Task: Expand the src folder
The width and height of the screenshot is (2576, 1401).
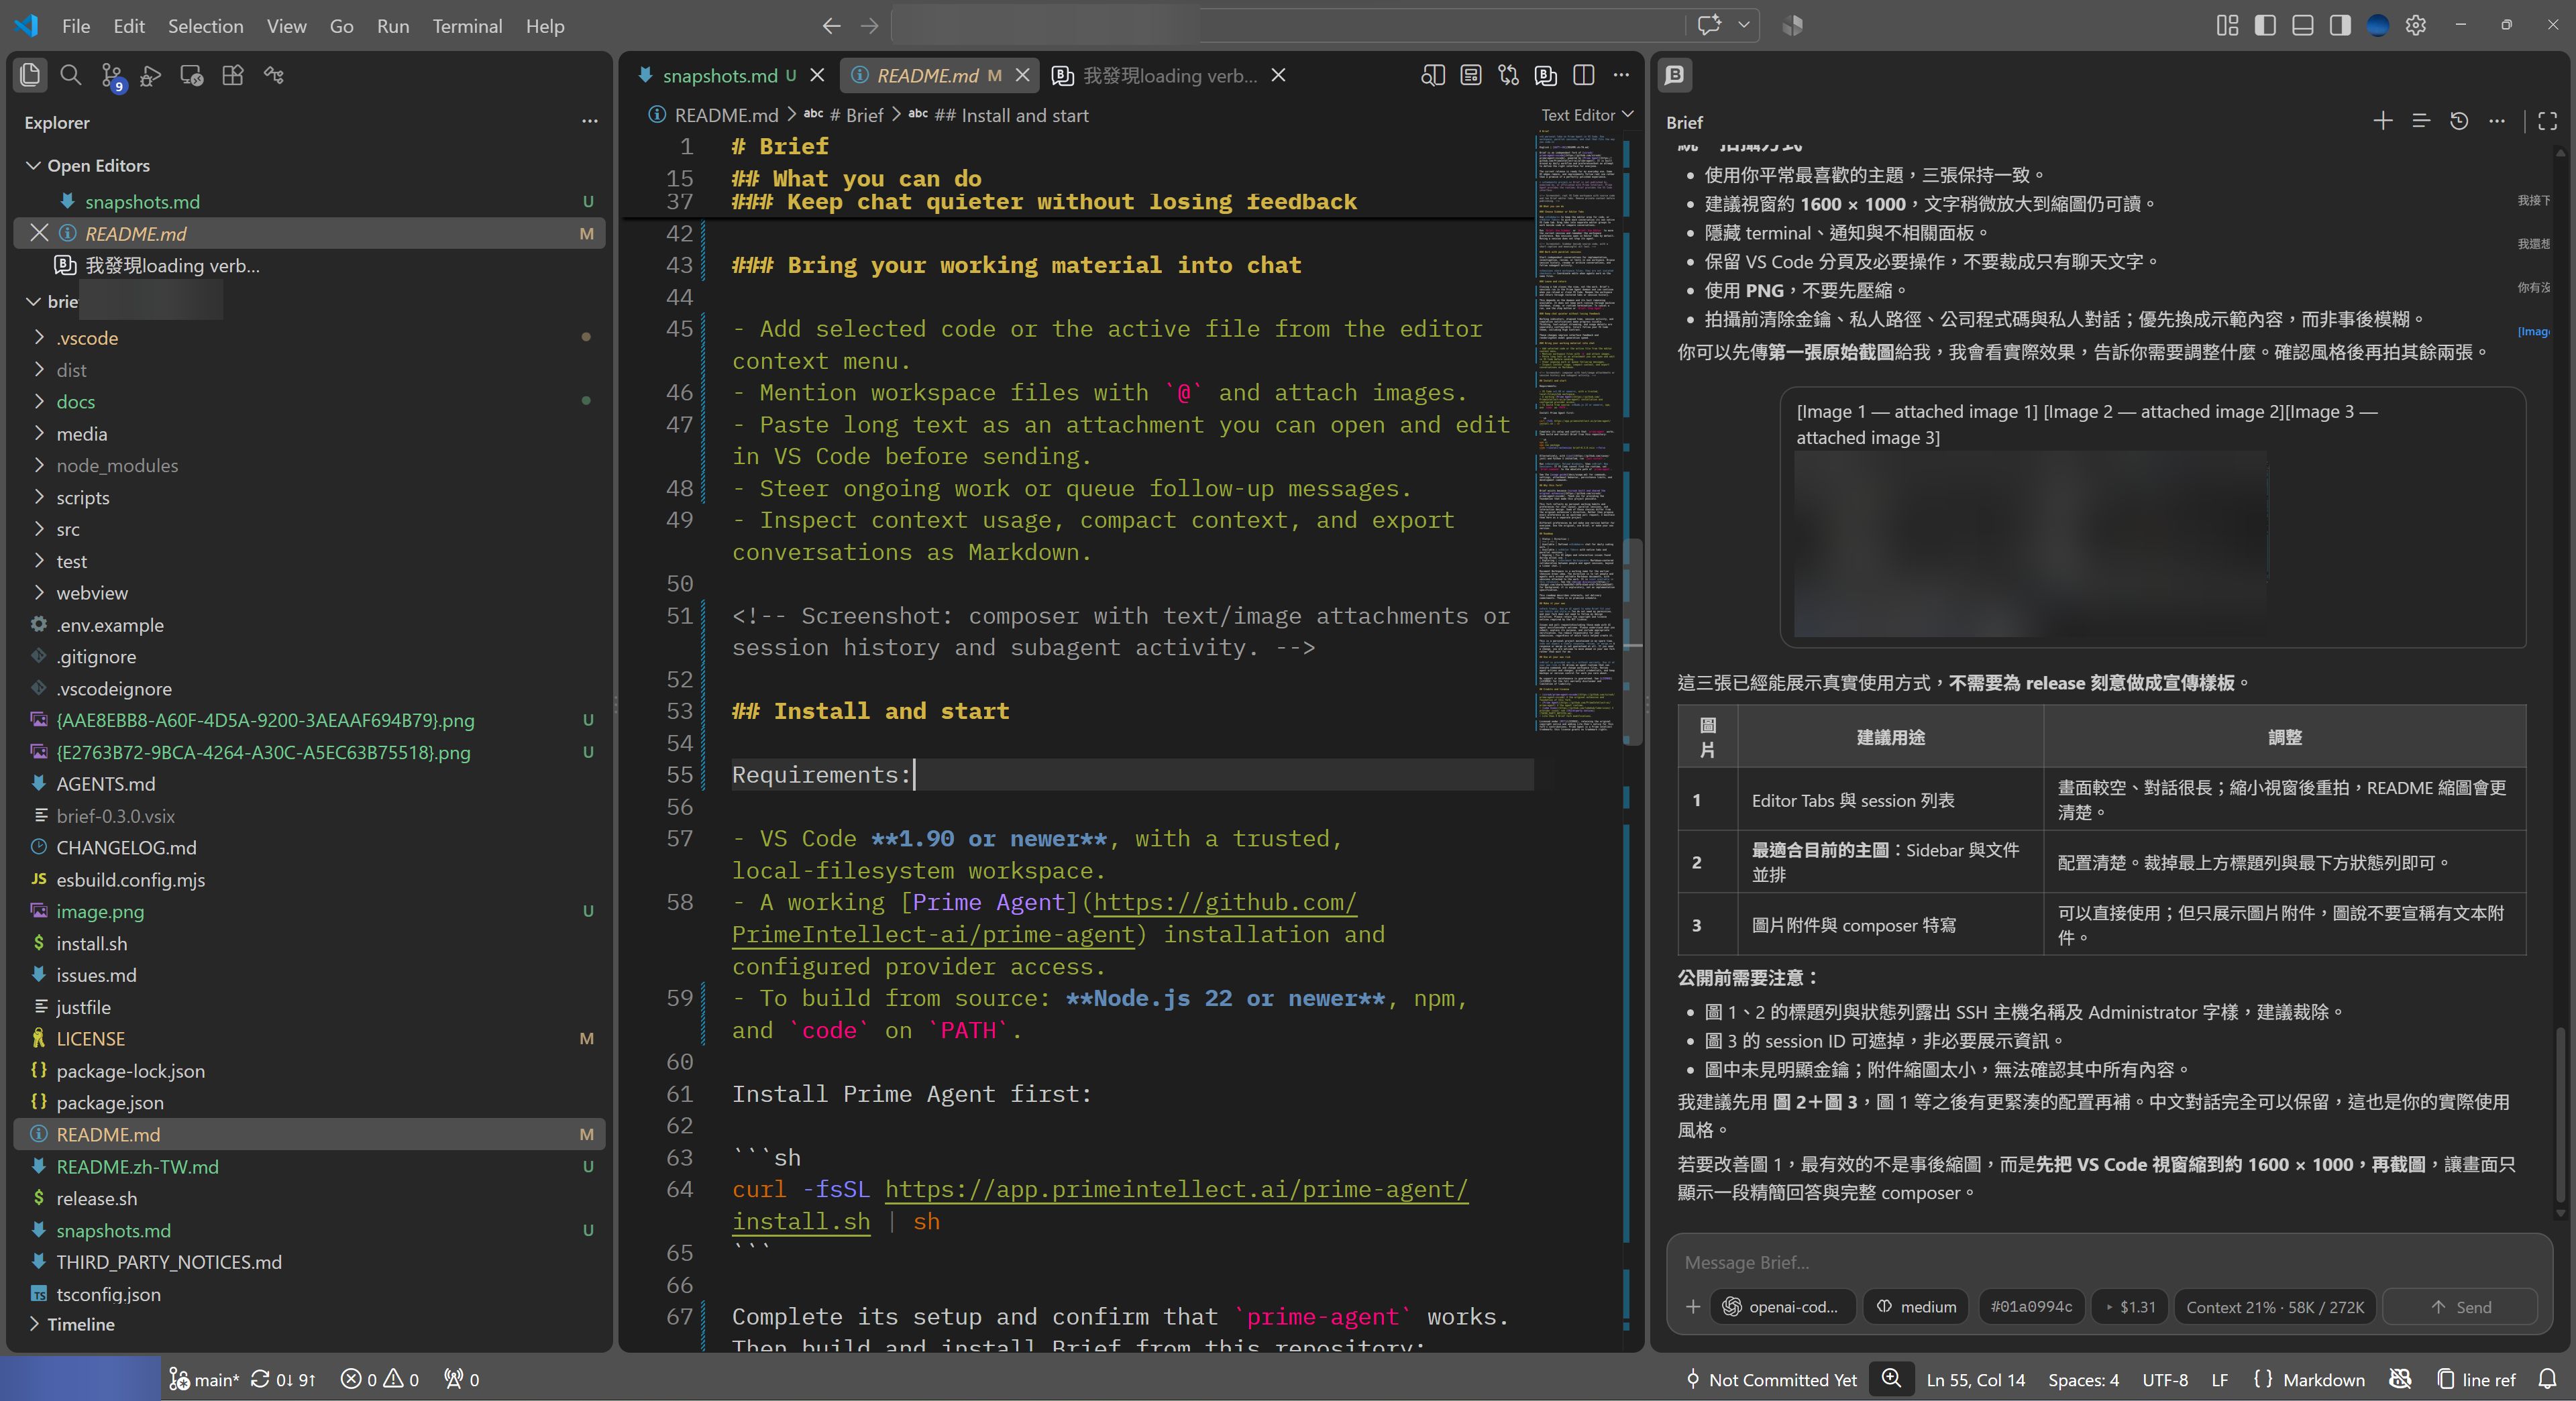Action: (x=310, y=529)
